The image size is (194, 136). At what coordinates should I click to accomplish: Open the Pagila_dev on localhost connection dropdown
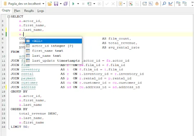(x=43, y=4)
